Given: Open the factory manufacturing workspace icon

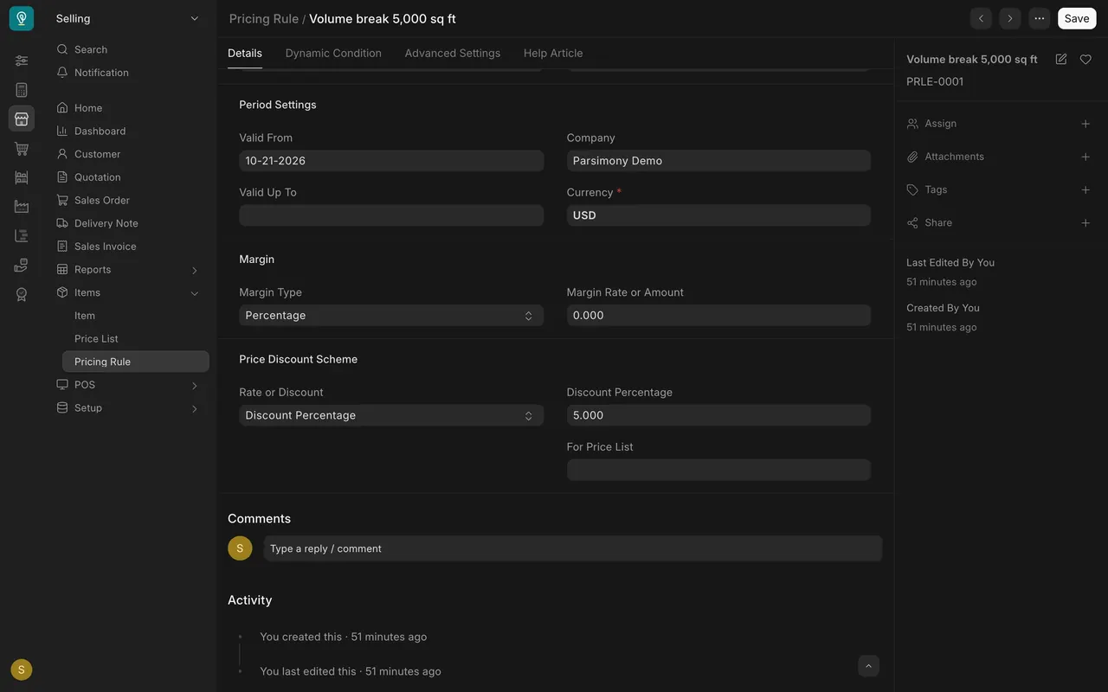Looking at the screenshot, I should pos(22,207).
